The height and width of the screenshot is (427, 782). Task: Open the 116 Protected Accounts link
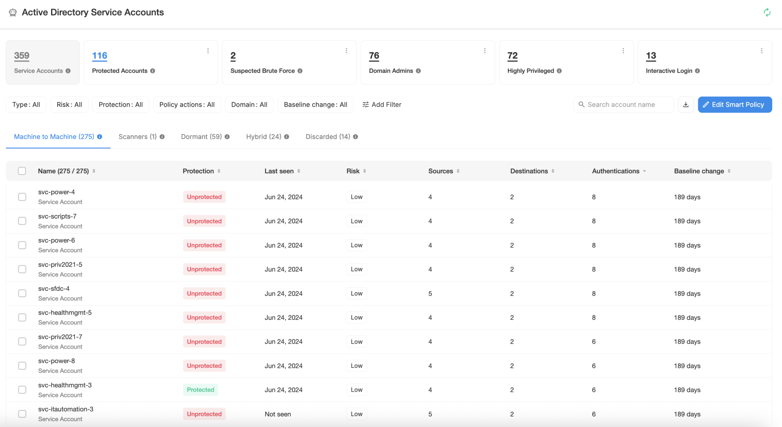[99, 56]
